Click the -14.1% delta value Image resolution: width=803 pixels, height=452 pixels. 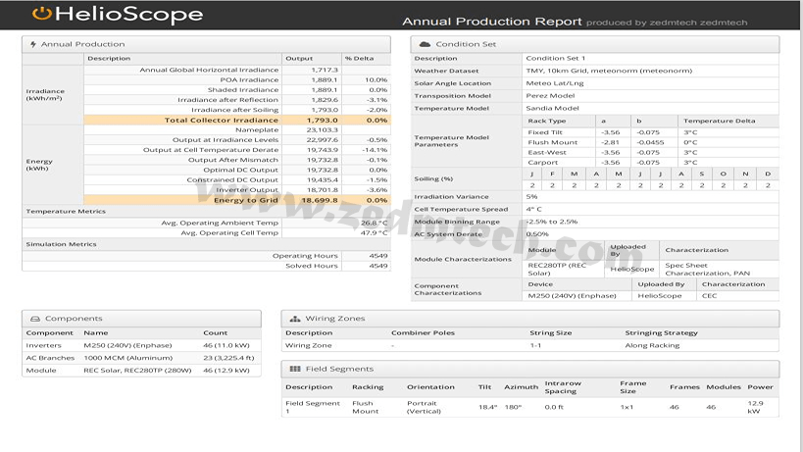(x=375, y=150)
